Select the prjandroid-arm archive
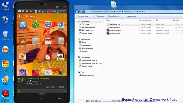The width and height of the screenshot is (183, 103). pos(115,30)
